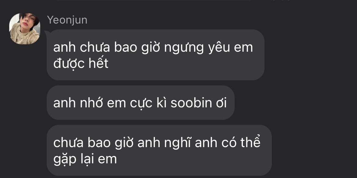Click the tail pointer of the first bubble
This screenshot has height=178, width=357.
tap(46, 32)
